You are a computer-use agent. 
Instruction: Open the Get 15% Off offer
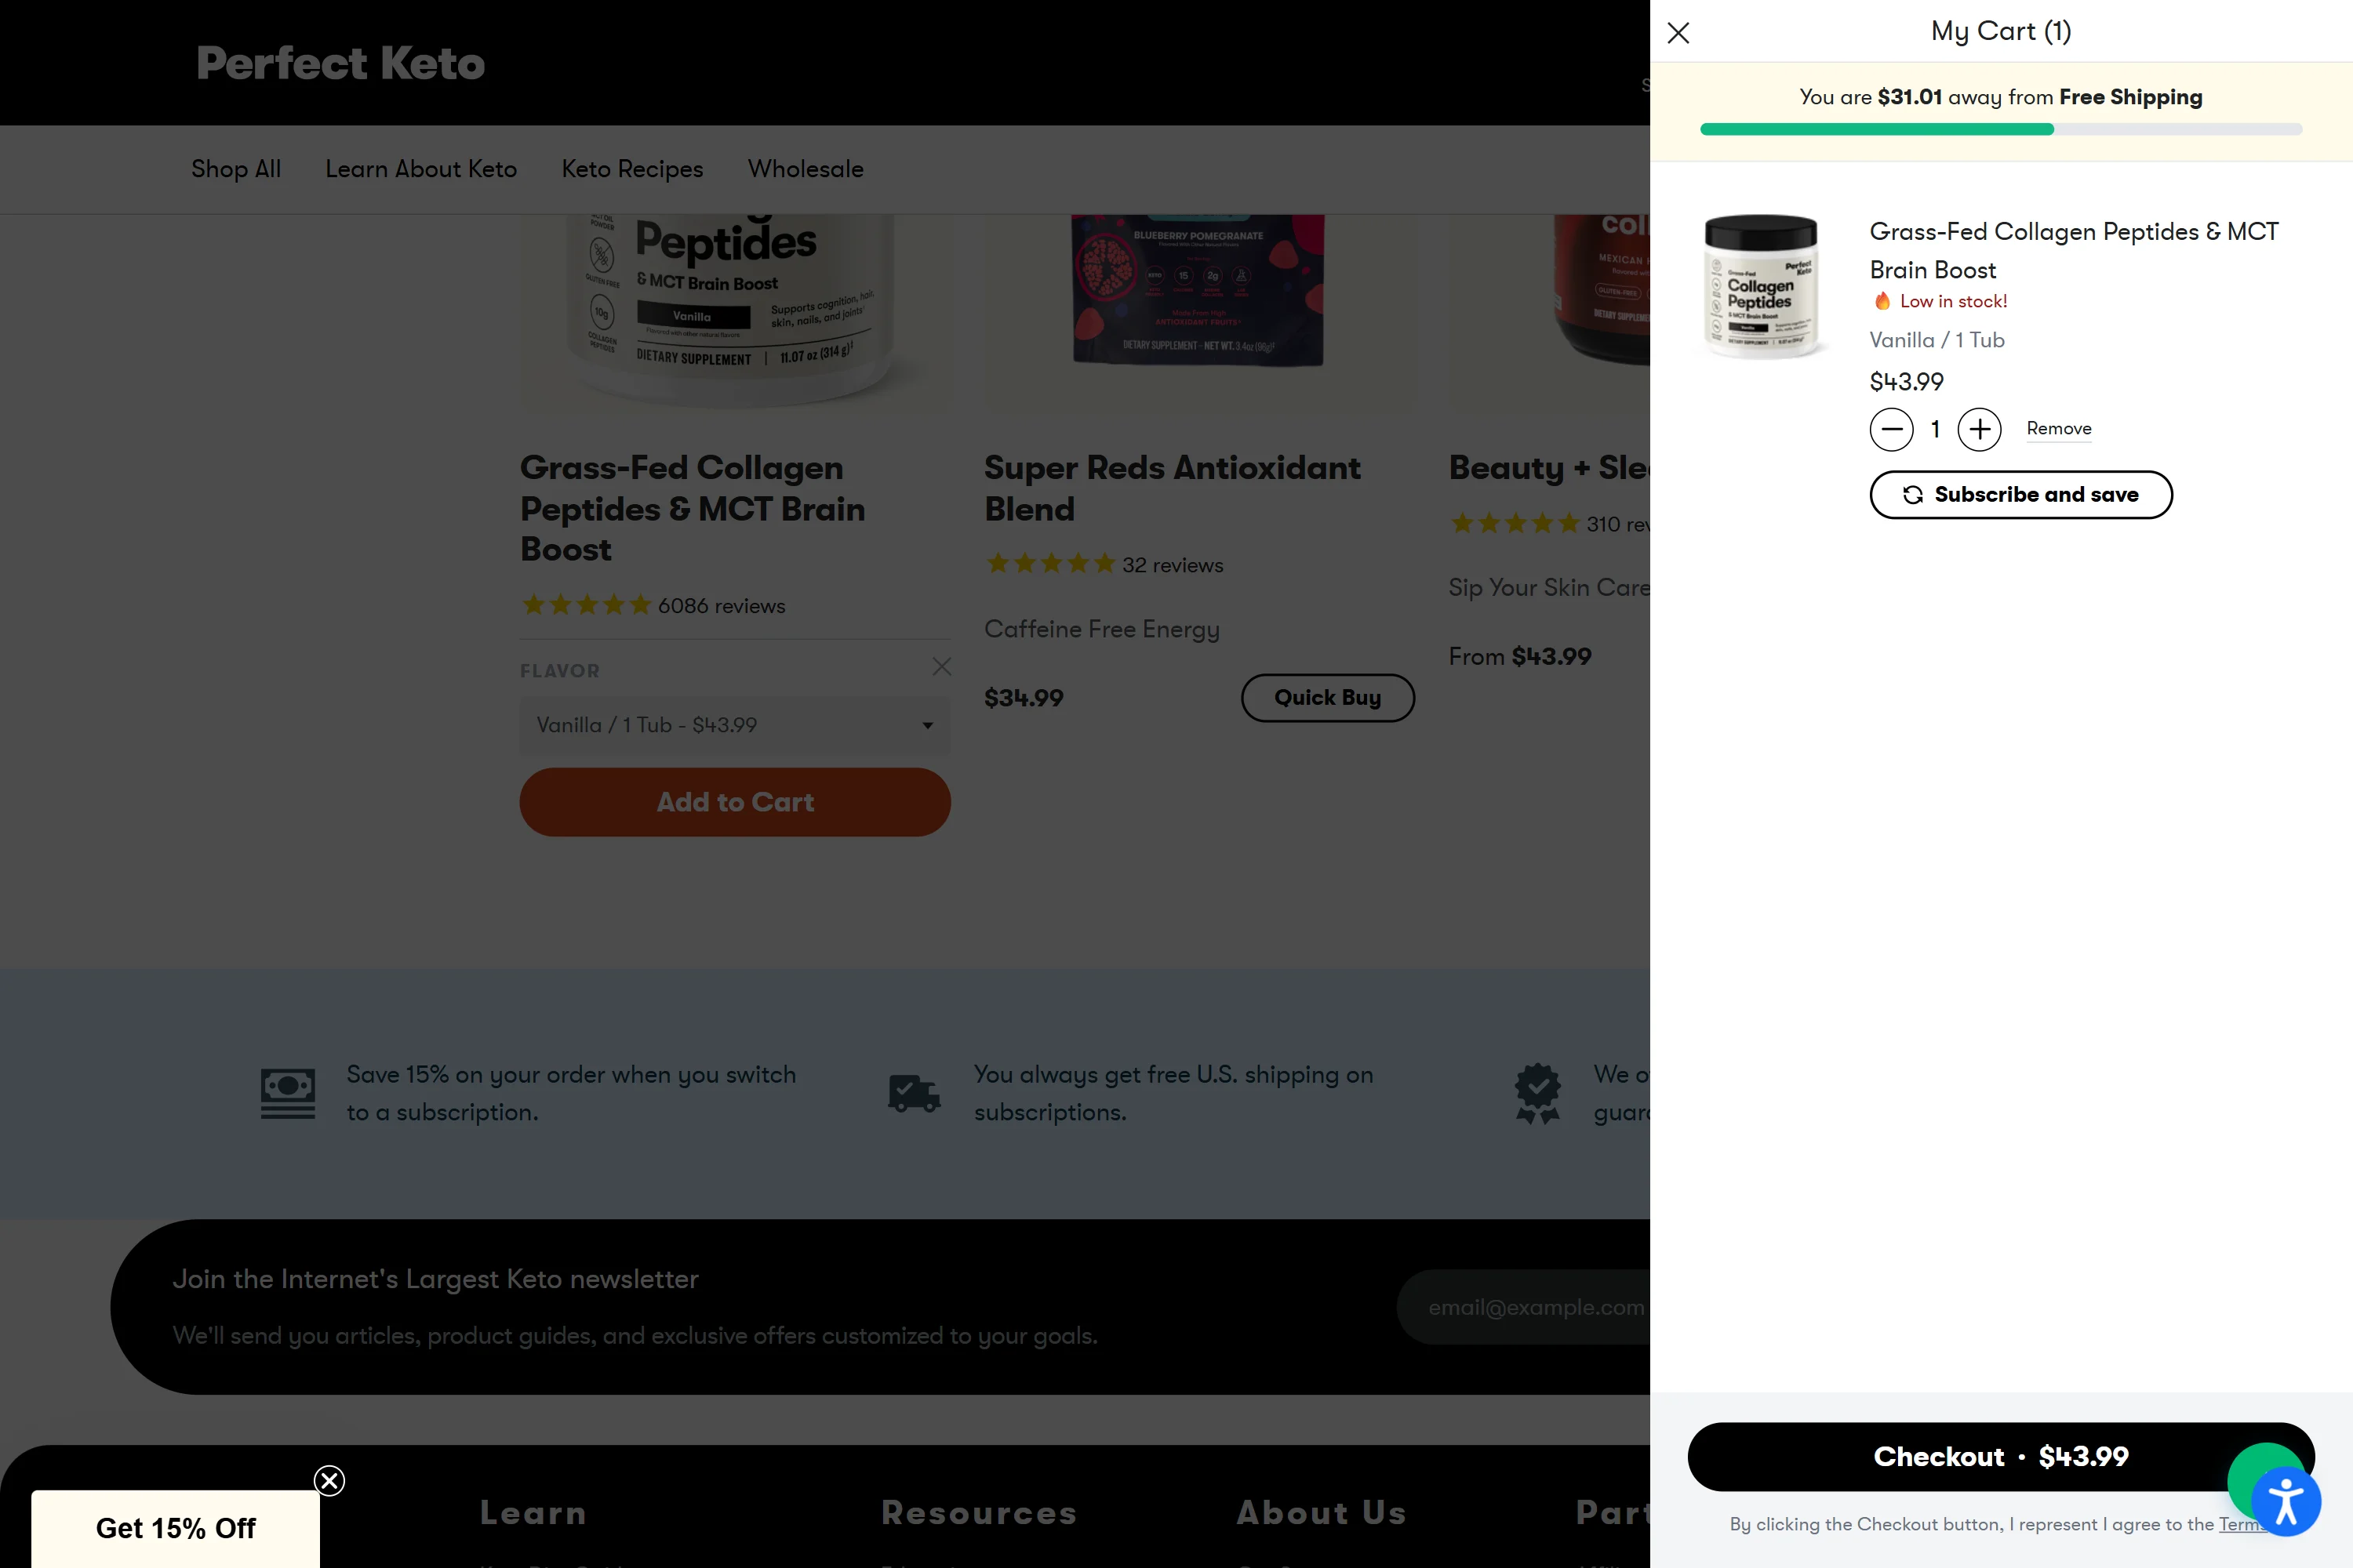point(176,1528)
